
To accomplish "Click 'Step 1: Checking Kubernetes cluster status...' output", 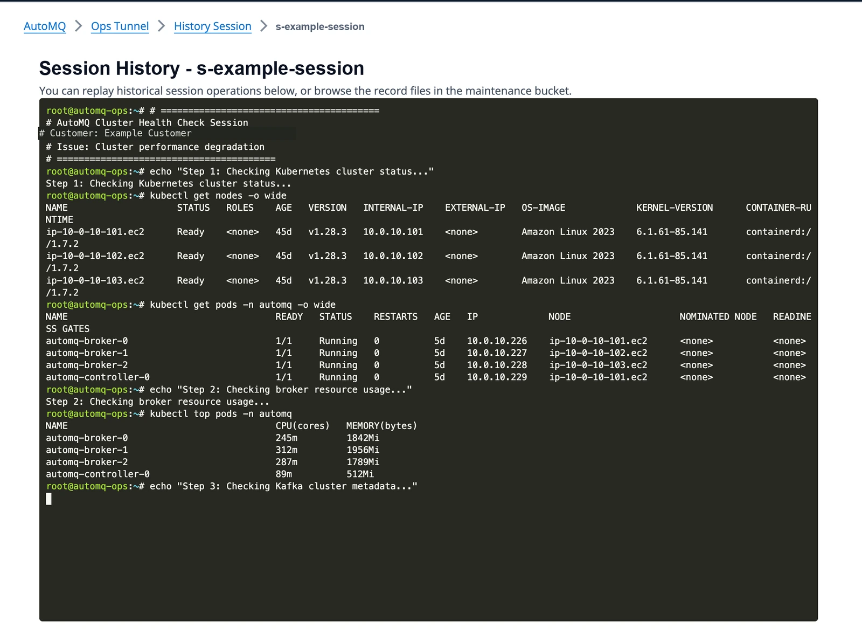I will 169,183.
